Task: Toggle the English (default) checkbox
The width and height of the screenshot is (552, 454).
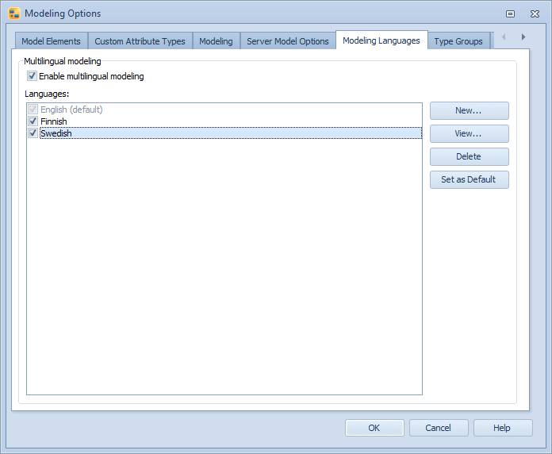Action: coord(33,110)
